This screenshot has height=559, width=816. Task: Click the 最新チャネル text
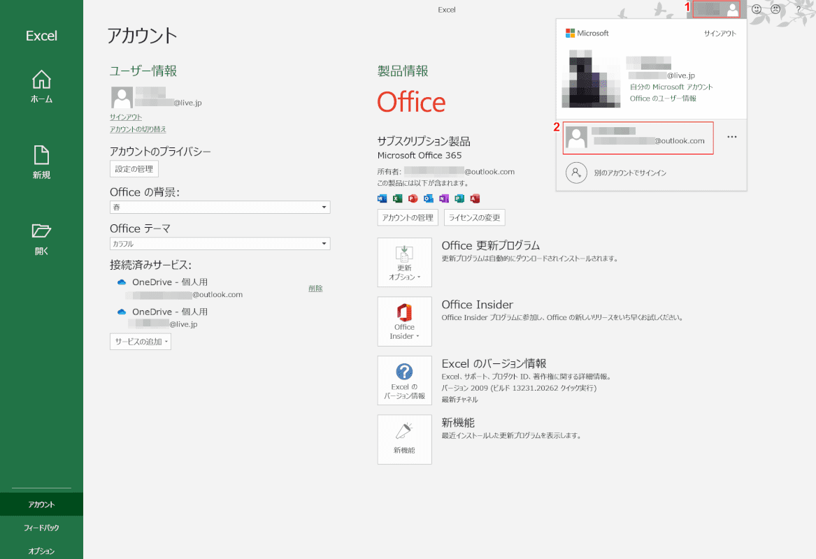(x=459, y=400)
